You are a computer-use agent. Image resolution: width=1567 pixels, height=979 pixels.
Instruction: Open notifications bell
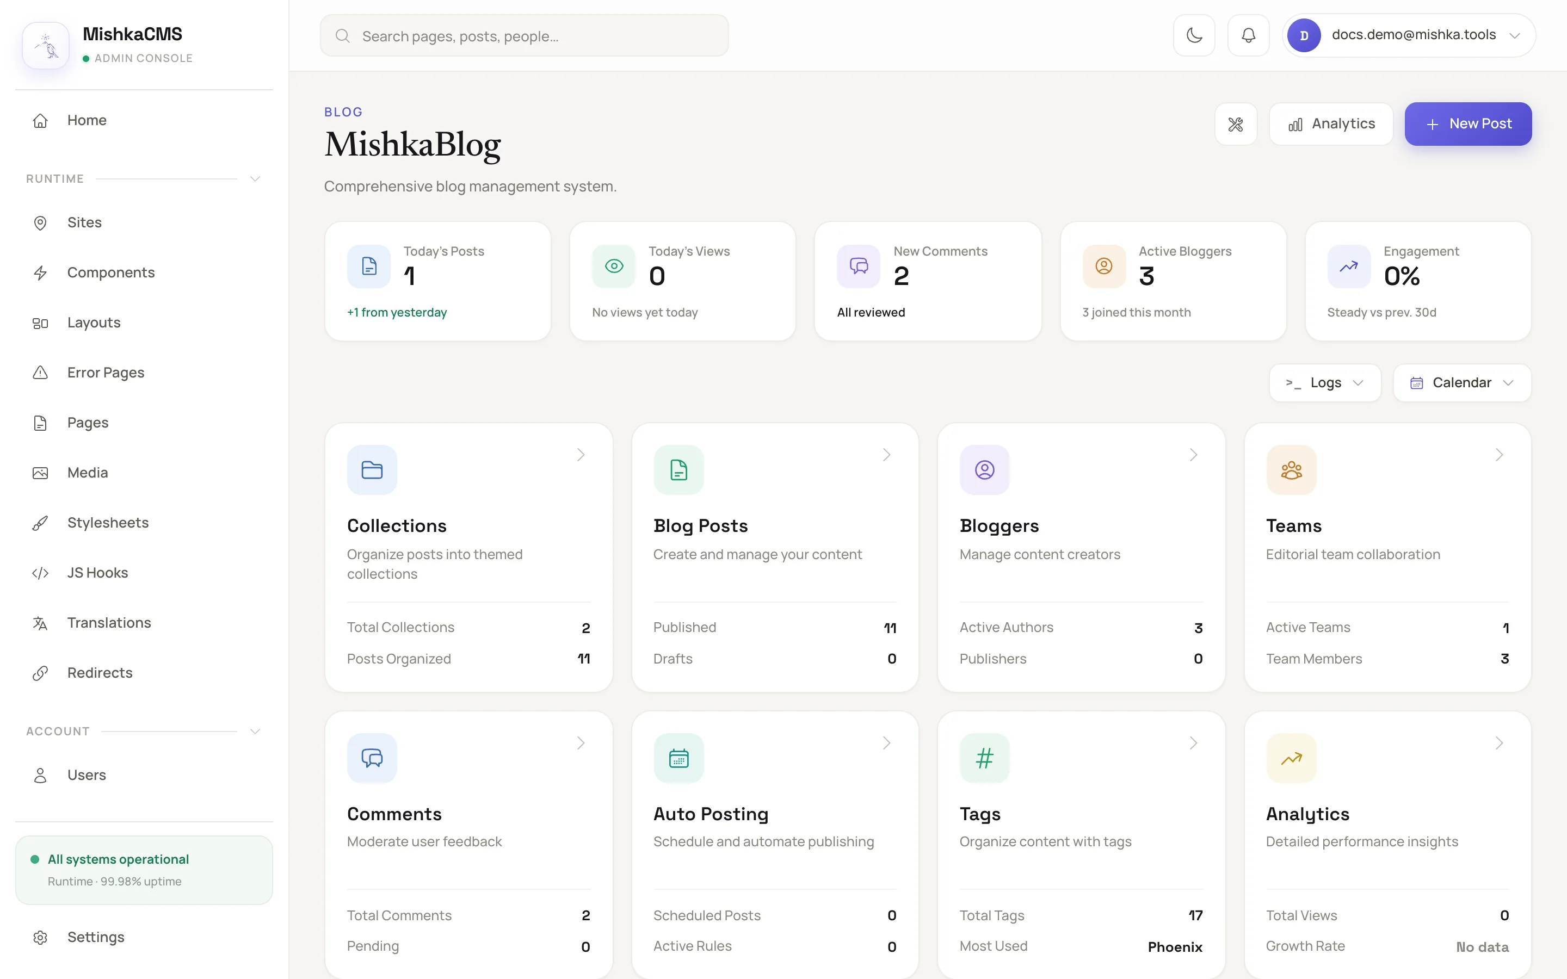1248,35
